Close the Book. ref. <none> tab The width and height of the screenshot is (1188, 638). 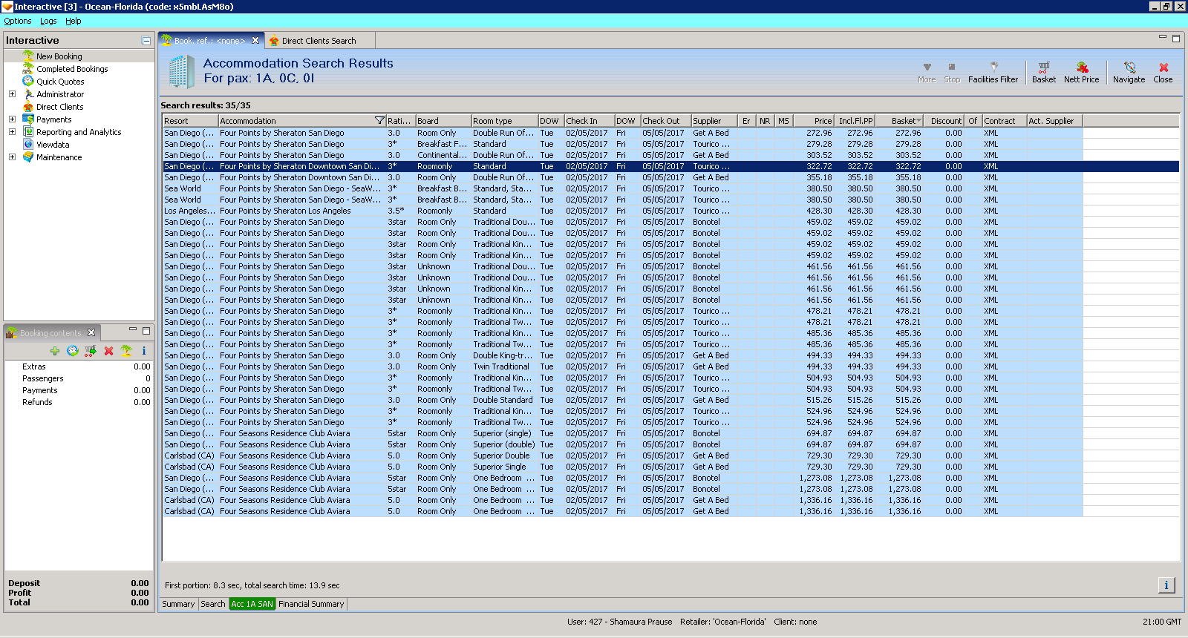pos(255,41)
